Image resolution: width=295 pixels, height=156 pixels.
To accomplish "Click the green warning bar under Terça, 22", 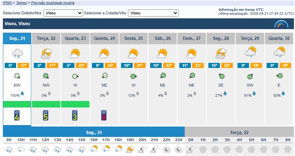I will point(46,104).
